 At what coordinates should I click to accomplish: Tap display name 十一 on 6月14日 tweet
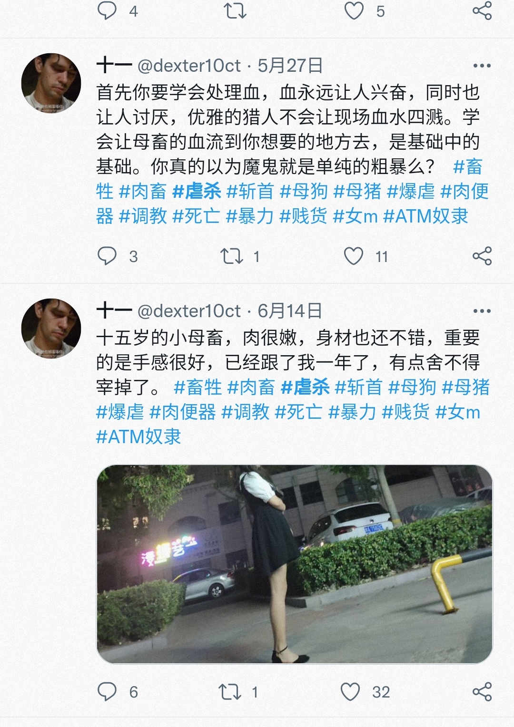point(114,311)
